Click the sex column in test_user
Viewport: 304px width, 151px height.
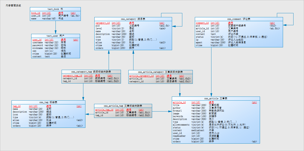[x=55, y=51]
